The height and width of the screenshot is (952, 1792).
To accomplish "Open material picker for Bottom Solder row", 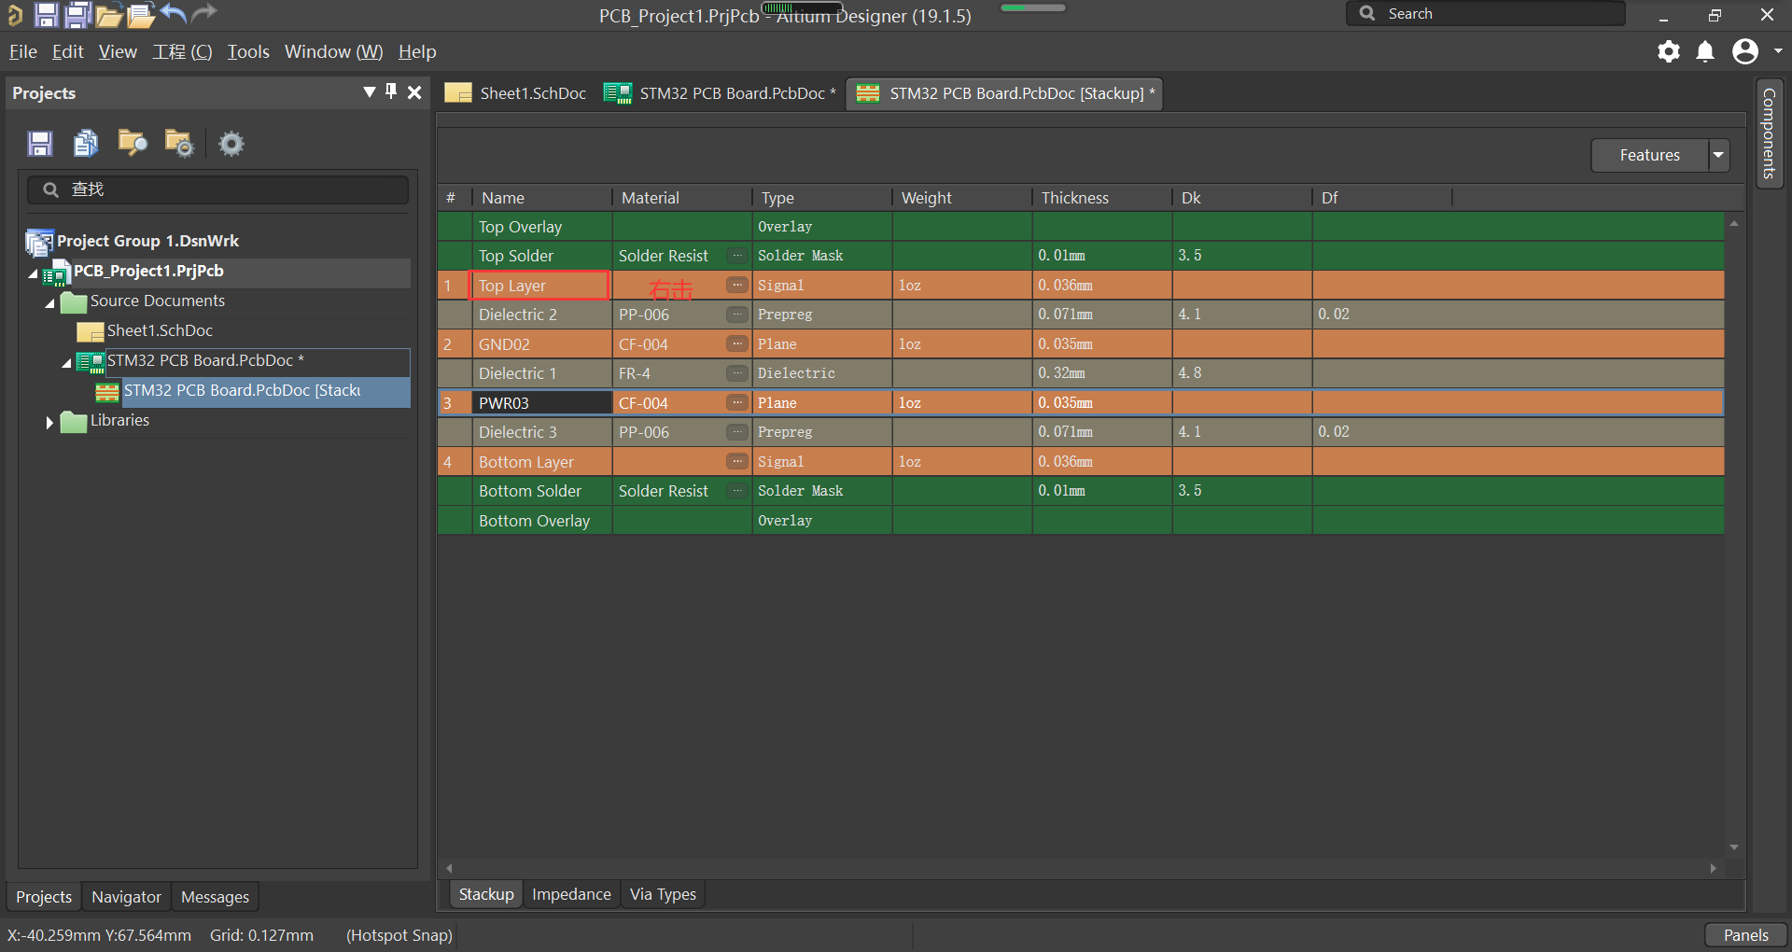I will click(737, 491).
